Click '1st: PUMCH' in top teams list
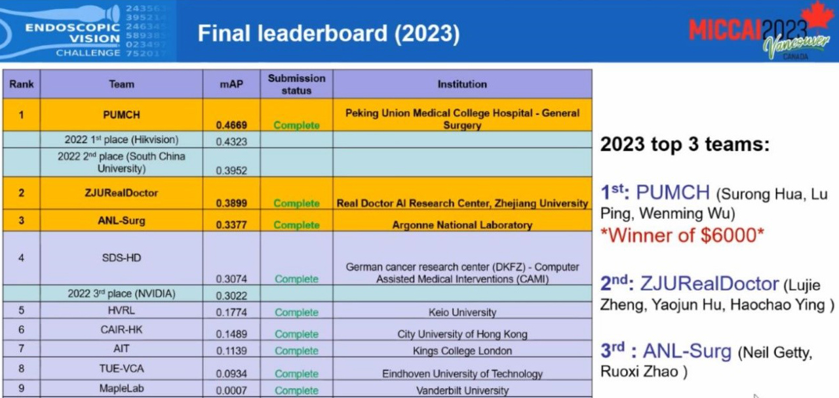839x398 pixels. tap(655, 193)
